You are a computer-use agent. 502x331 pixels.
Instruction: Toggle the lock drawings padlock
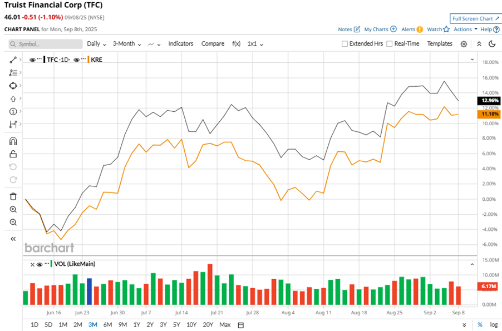click(13, 154)
